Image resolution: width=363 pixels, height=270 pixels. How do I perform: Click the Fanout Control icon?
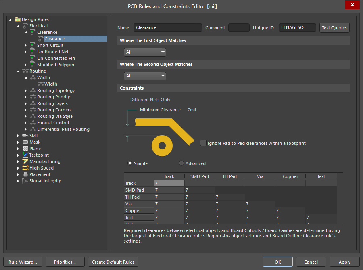tap(33, 123)
